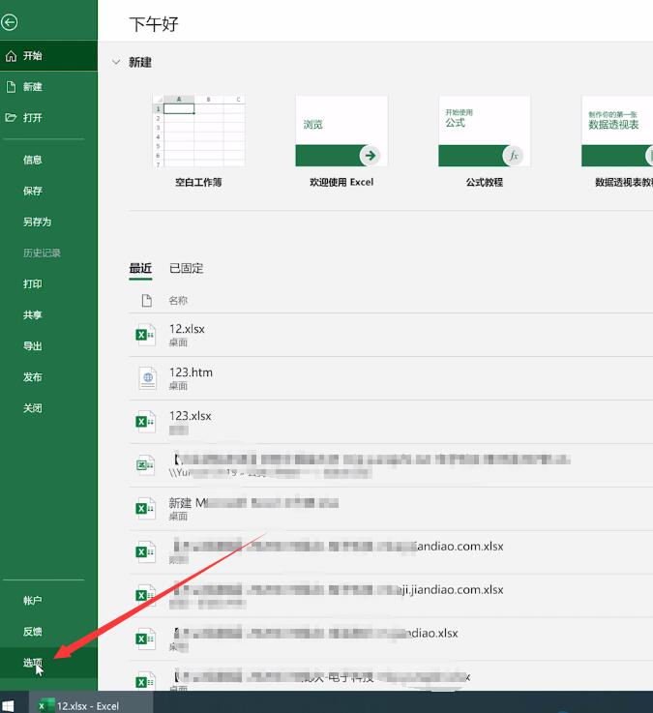Screen dimensions: 653x713
Task: Click the 12.xlsx - Excel taskbar button
Action: click(91, 704)
